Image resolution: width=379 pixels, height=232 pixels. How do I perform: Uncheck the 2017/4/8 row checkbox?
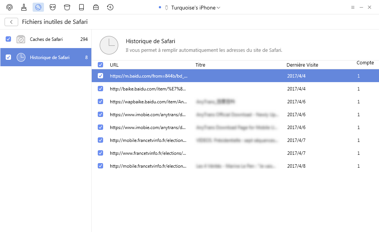coord(100,166)
